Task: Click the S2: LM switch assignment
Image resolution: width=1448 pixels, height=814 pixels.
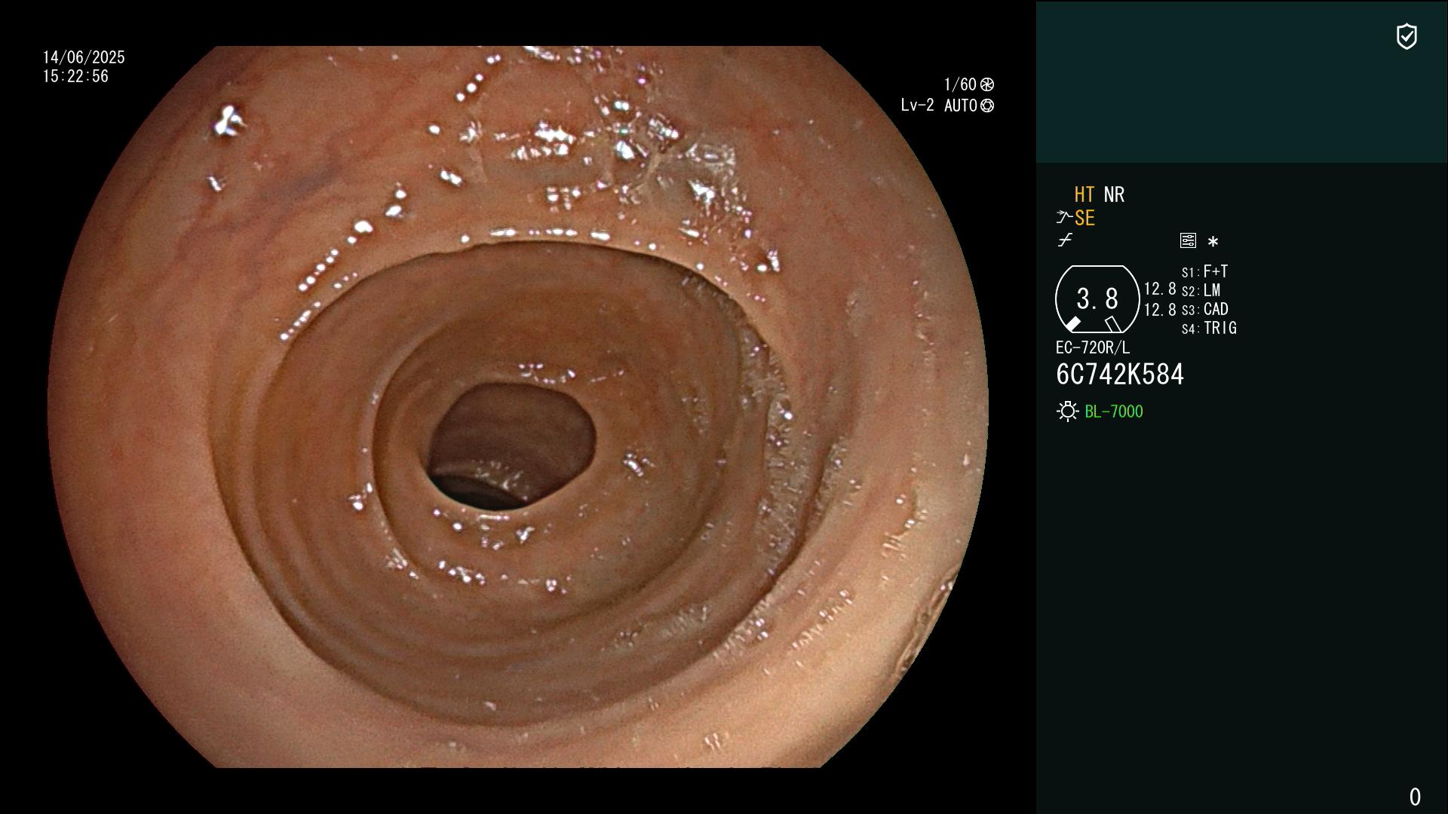Action: pyautogui.click(x=1201, y=290)
